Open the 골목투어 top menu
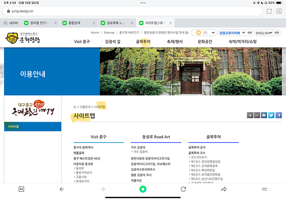The width and height of the screenshot is (286, 200). pyautogui.click(x=143, y=41)
